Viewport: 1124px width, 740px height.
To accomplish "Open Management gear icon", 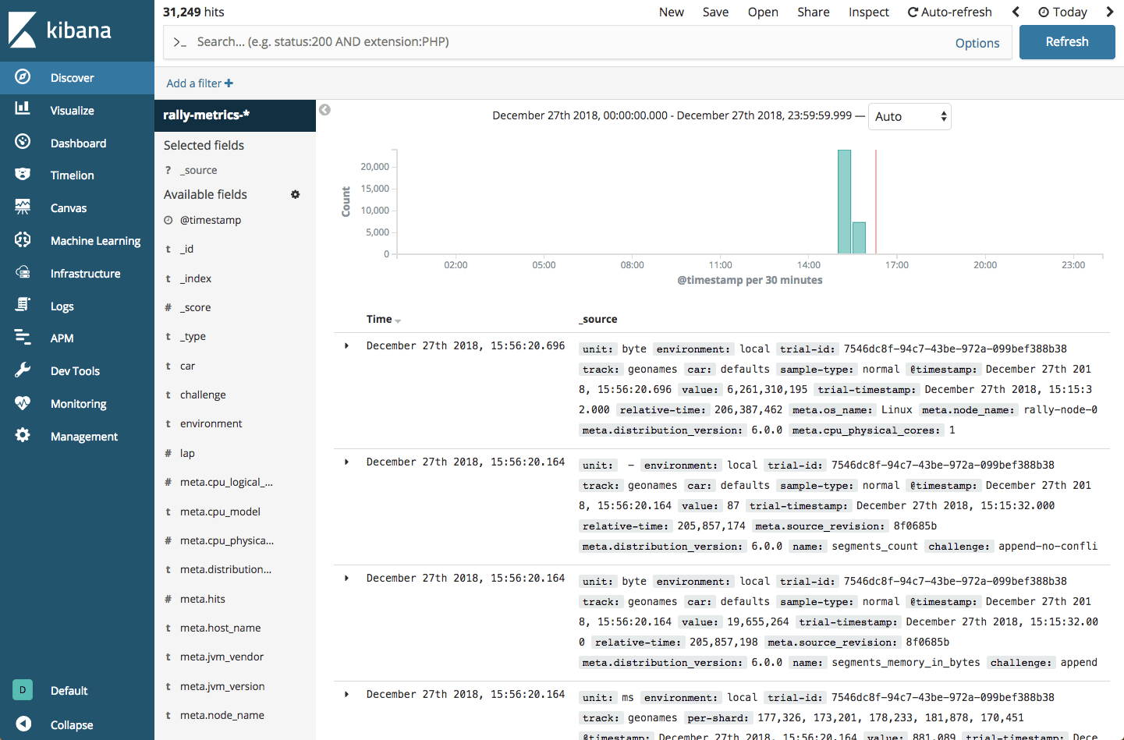I will [x=23, y=436].
